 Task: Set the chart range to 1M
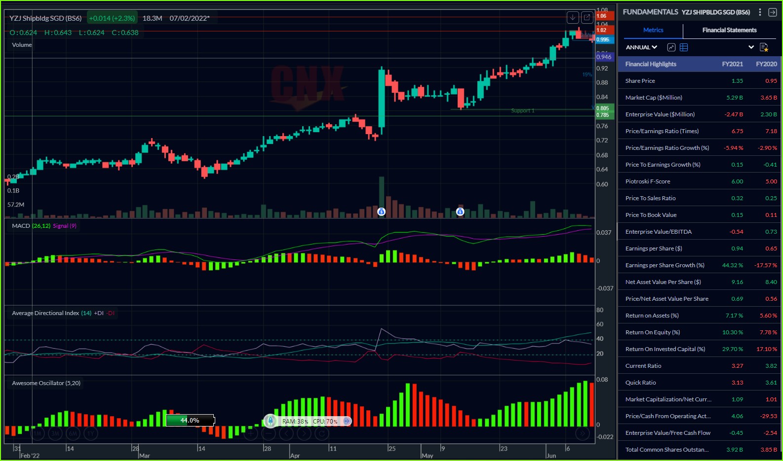click(x=38, y=433)
